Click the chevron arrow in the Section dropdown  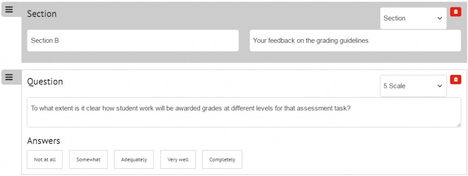coord(439,18)
